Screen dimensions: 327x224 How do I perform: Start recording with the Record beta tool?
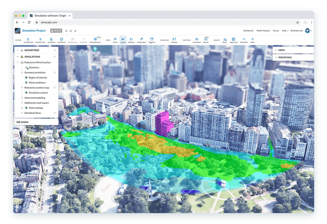tap(206, 40)
